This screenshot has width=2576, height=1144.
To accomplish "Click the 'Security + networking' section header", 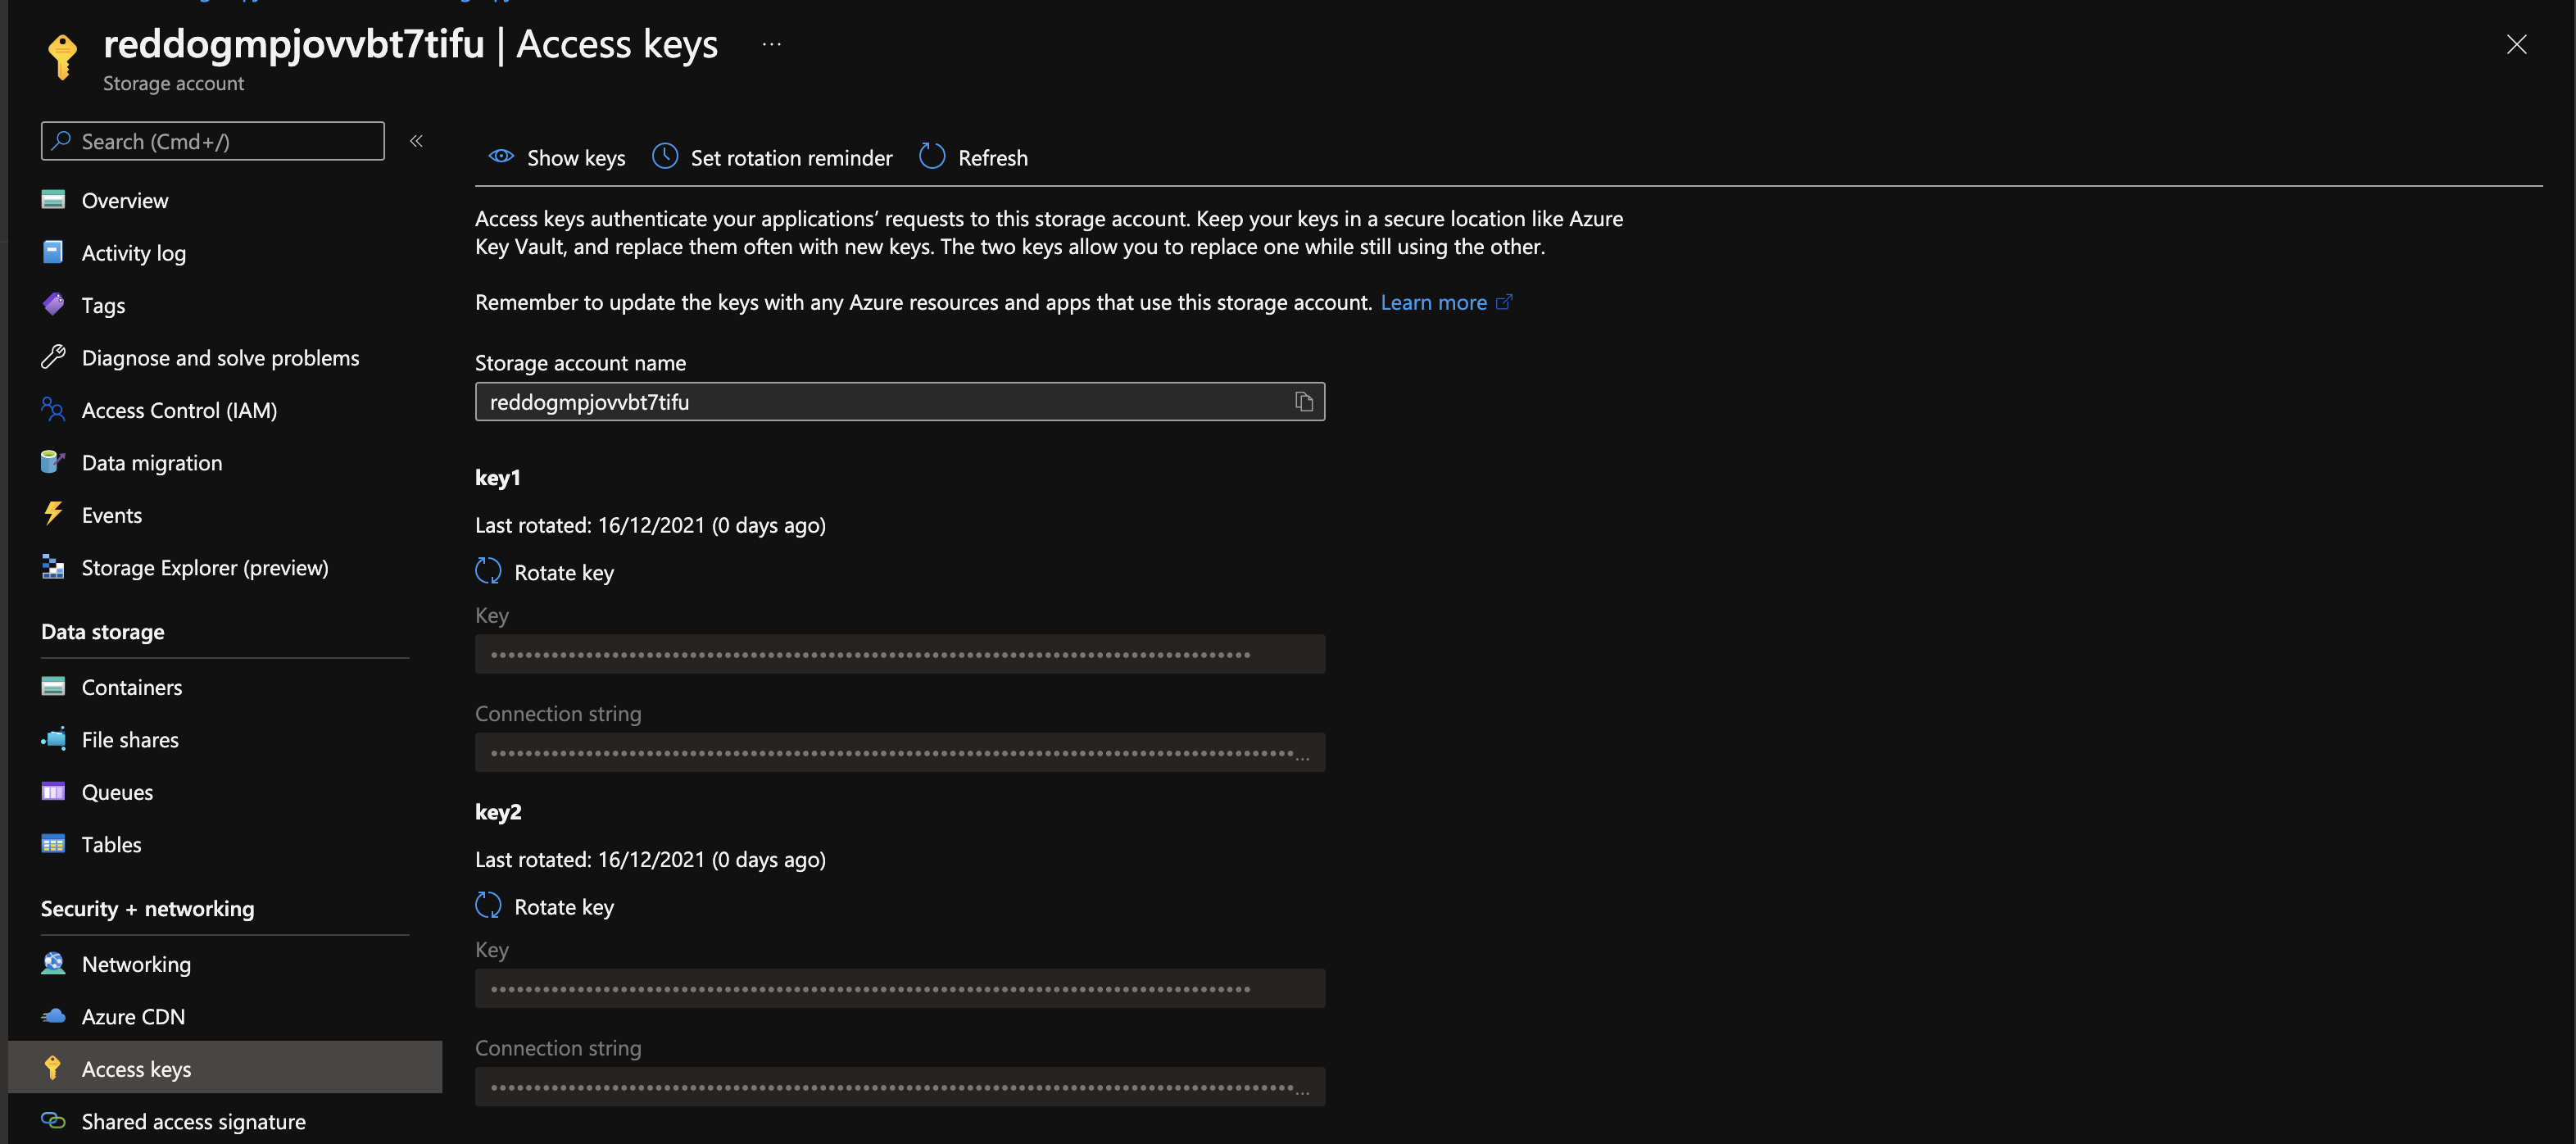I will click(148, 909).
